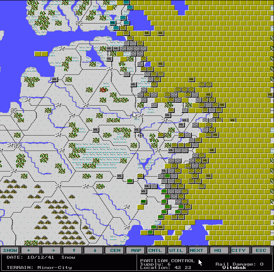274x272 pixels.
Task: Click the big city cluster on the western Baltic coast
Action: click(13, 110)
